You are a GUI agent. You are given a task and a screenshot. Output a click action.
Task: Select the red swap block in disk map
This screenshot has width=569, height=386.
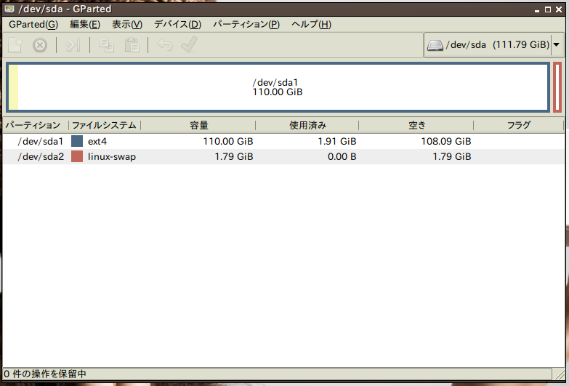[x=557, y=87]
